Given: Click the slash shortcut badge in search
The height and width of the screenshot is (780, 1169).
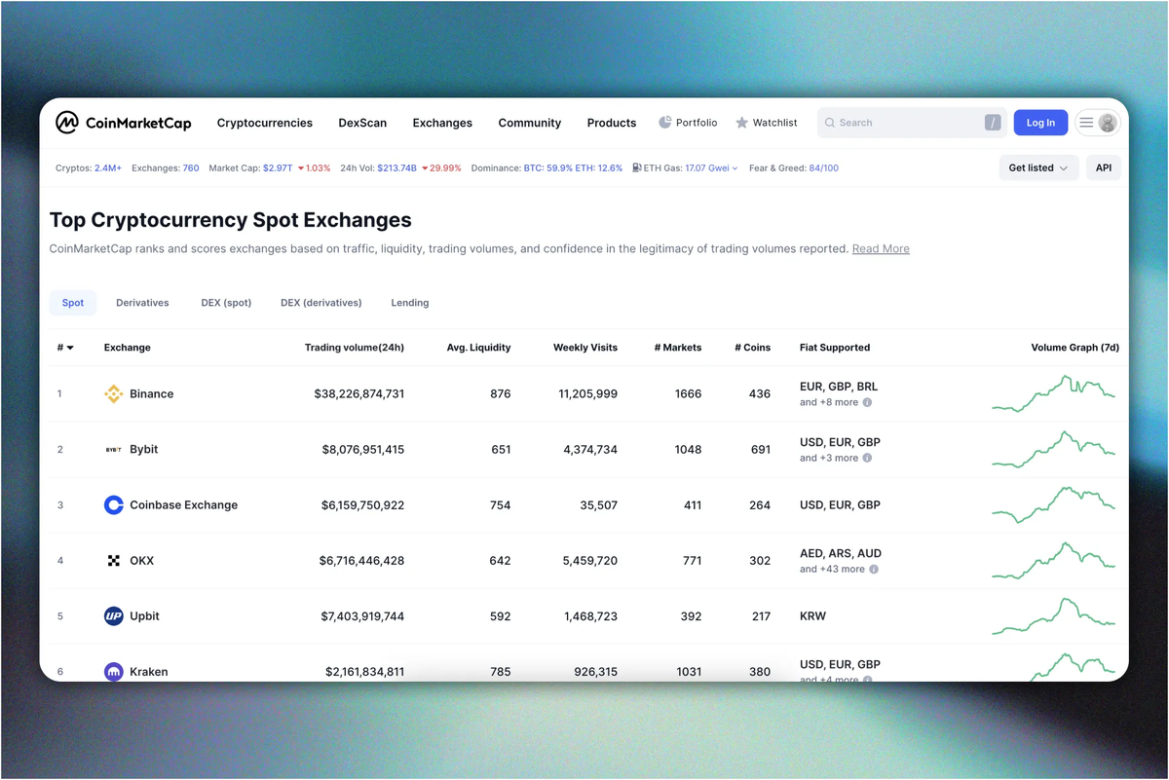Looking at the screenshot, I should tap(993, 123).
